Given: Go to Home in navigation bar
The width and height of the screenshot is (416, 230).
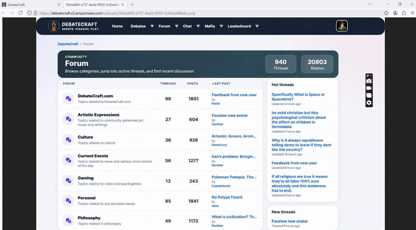Looking at the screenshot, I should [117, 26].
